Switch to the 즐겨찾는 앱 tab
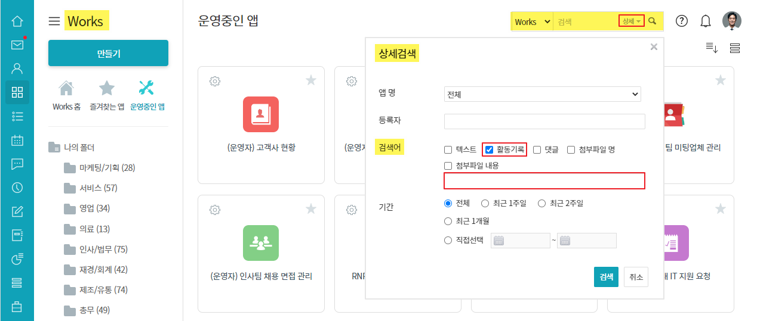The height and width of the screenshot is (321, 757). tap(107, 95)
